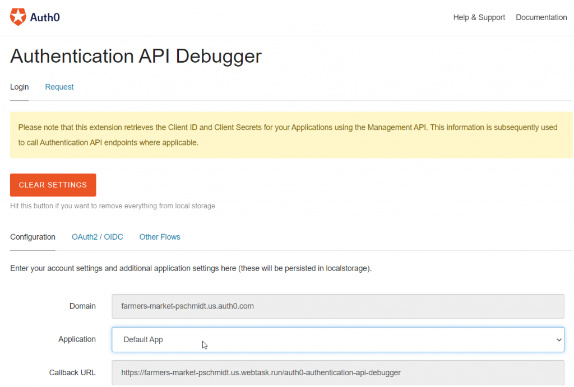Click the yellow Client ID notice banner
The width and height of the screenshot is (574, 387).
click(x=287, y=135)
